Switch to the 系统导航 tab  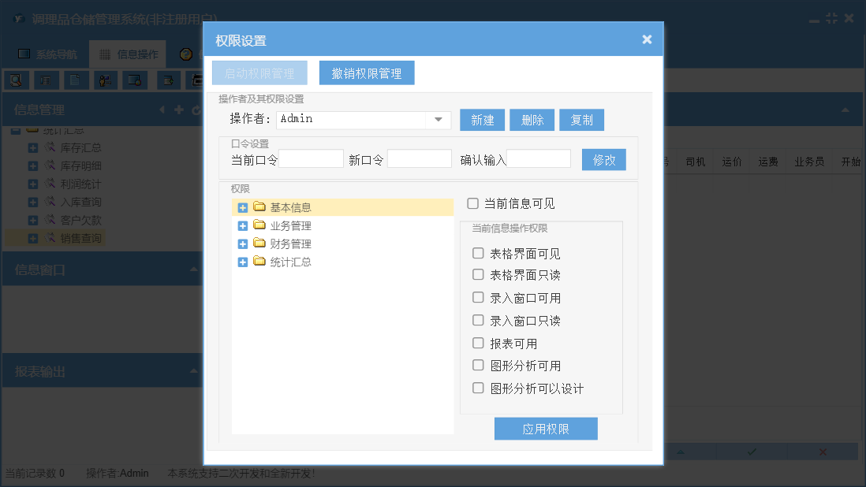(47, 54)
